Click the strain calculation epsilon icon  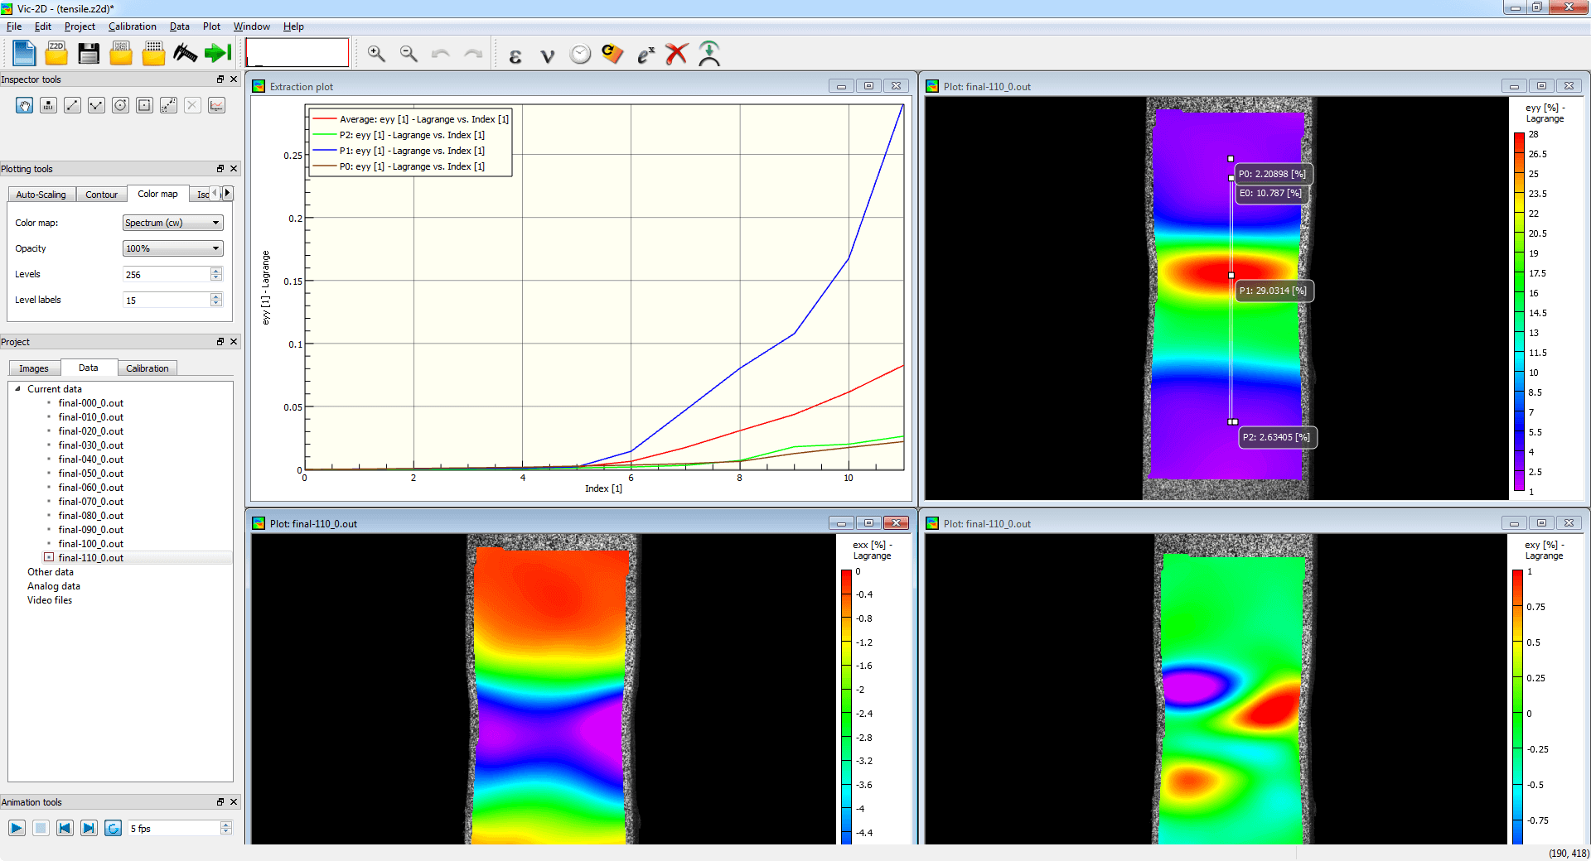point(515,55)
